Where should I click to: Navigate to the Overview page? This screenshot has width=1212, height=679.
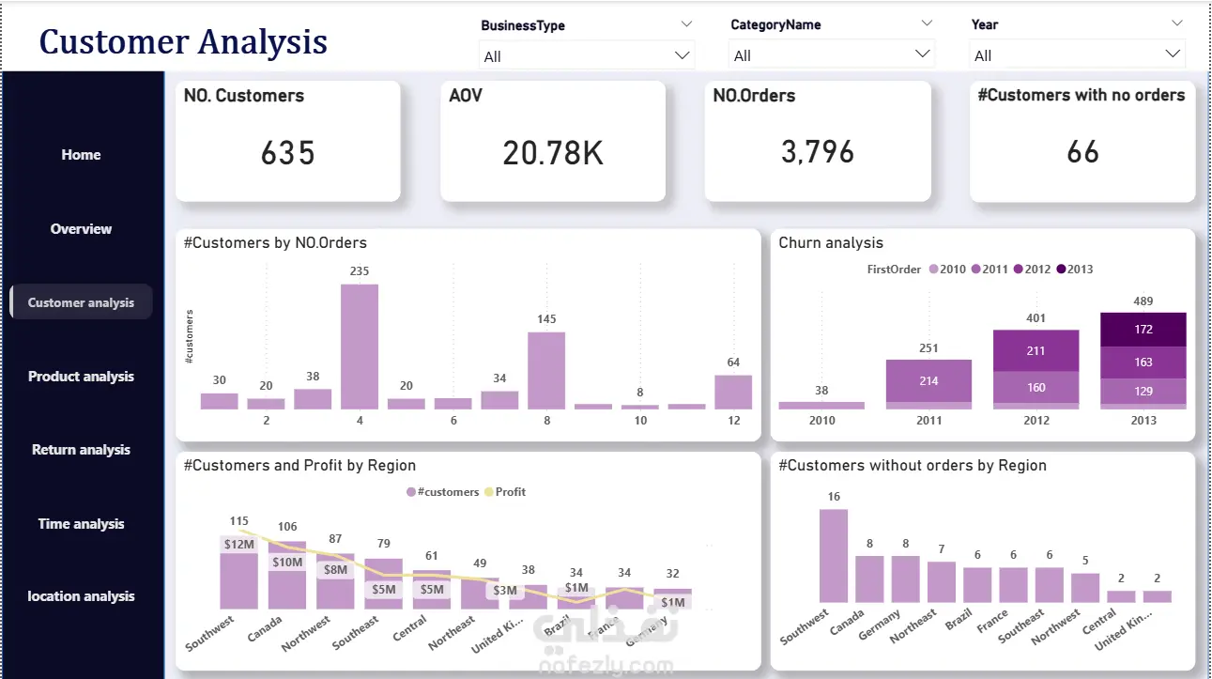click(81, 228)
